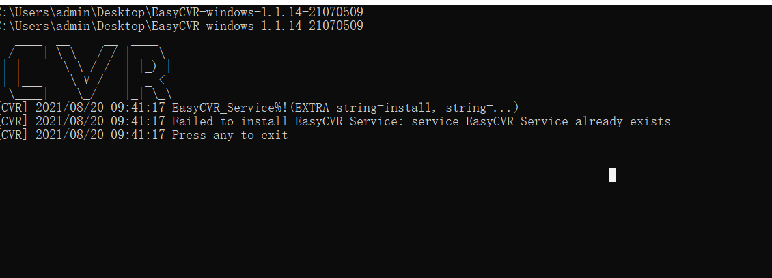This screenshot has height=278, width=772.
Task: Click "EasyCVR-windows" in the second path line
Action: 202,26
